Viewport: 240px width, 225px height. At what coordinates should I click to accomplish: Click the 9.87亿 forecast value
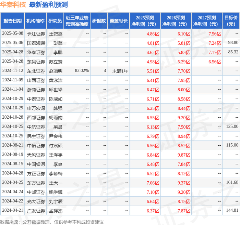coord(184,155)
